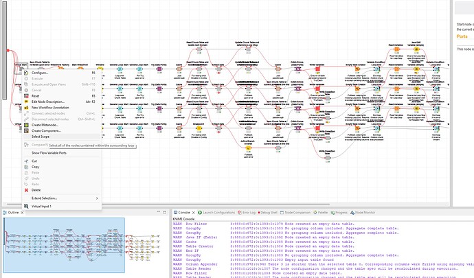The height and width of the screenshot is (278, 474).
Task: Click the blue viewport in Outline thumbnail
Action: 64,245
